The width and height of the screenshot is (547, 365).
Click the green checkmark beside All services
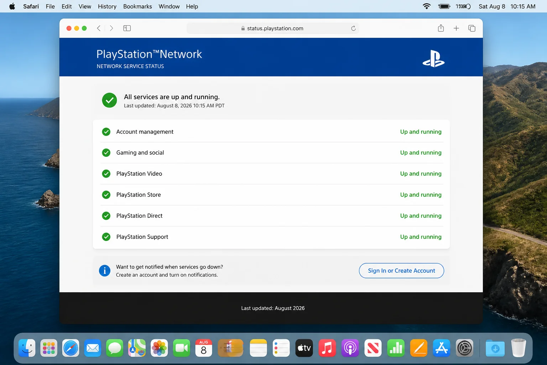click(x=109, y=101)
